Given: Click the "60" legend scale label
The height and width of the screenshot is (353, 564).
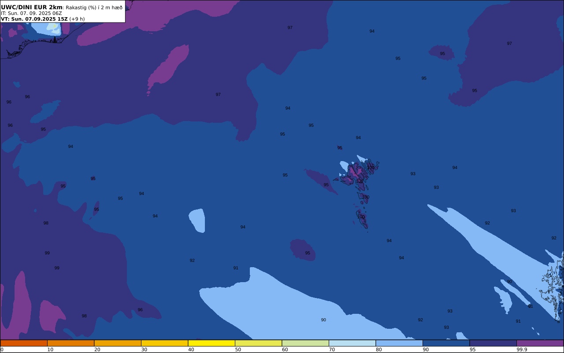Looking at the screenshot, I should click(285, 349).
